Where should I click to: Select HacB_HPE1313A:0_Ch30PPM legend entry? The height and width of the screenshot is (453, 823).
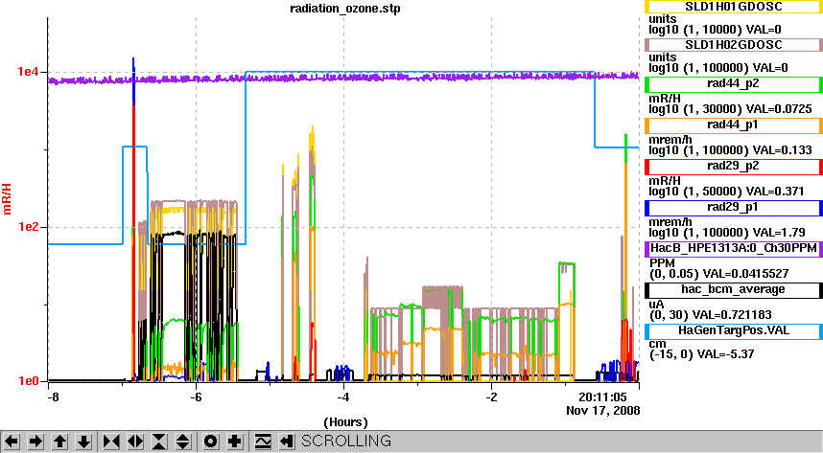733,248
